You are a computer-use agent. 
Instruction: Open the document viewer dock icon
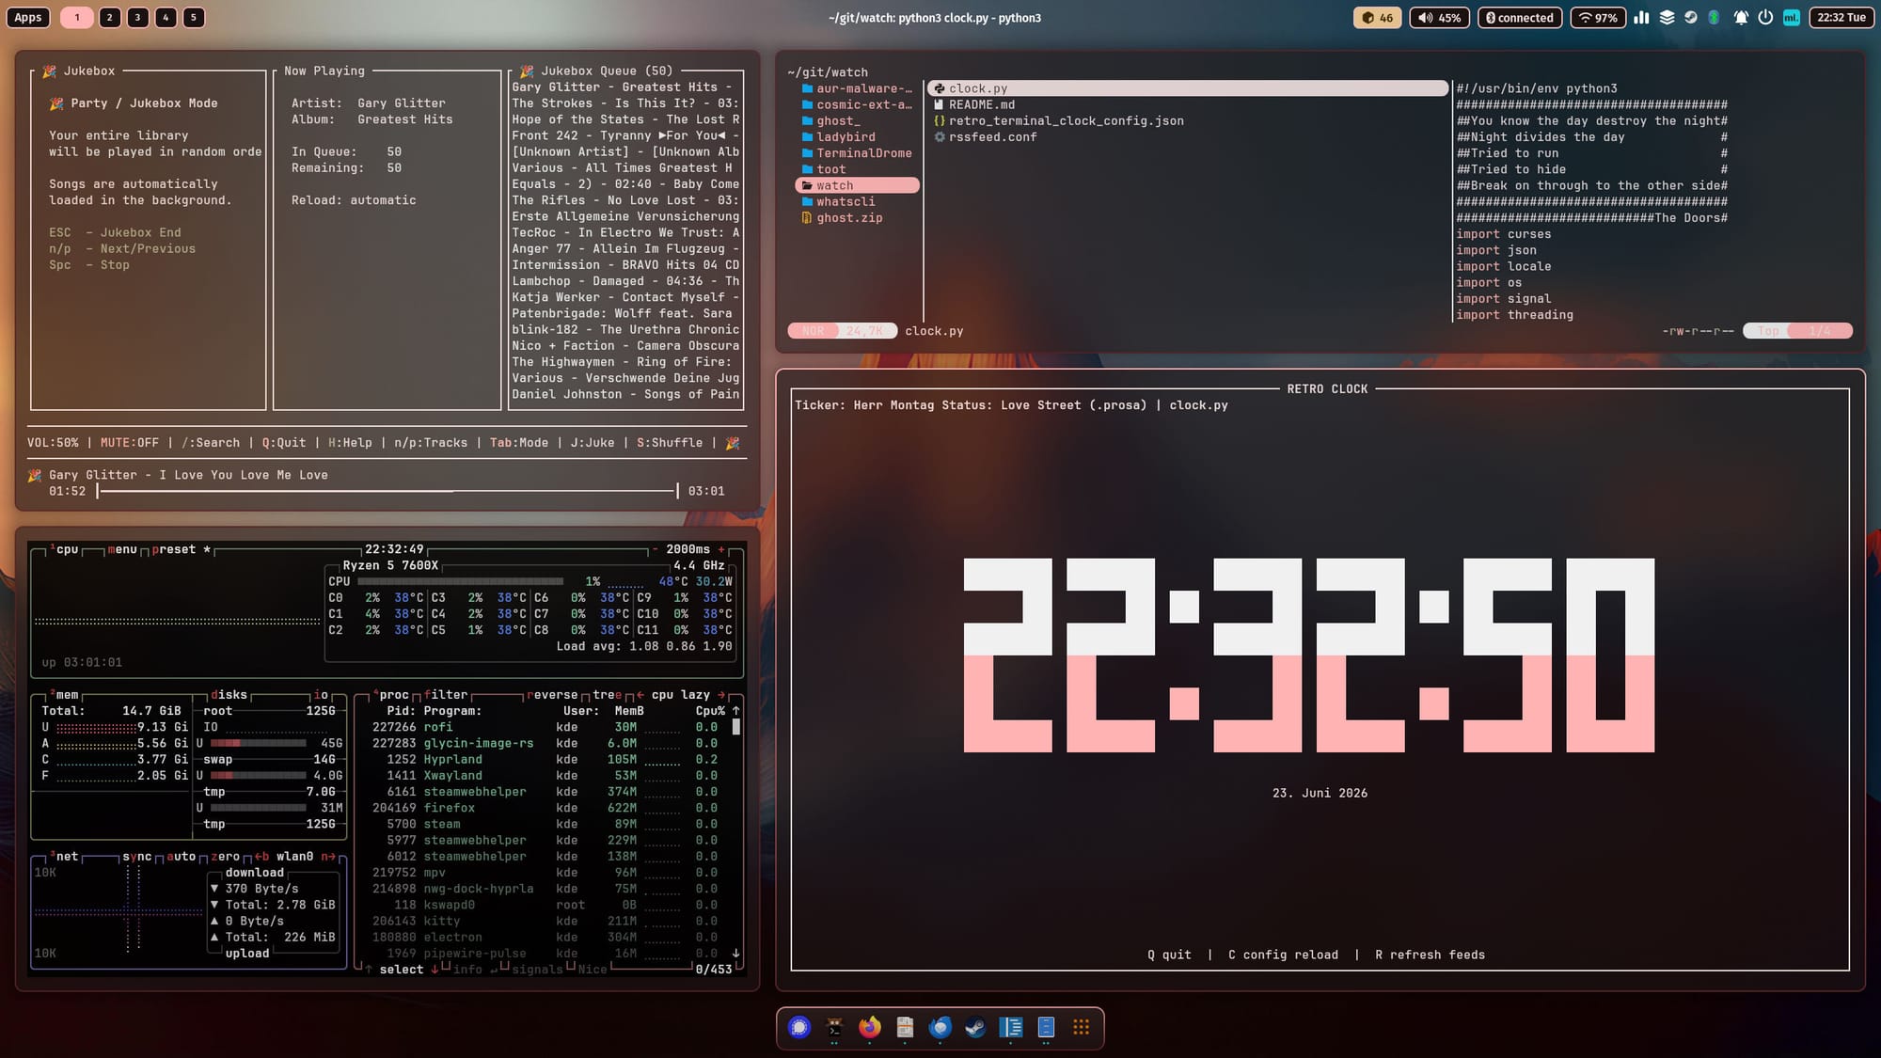(905, 1027)
